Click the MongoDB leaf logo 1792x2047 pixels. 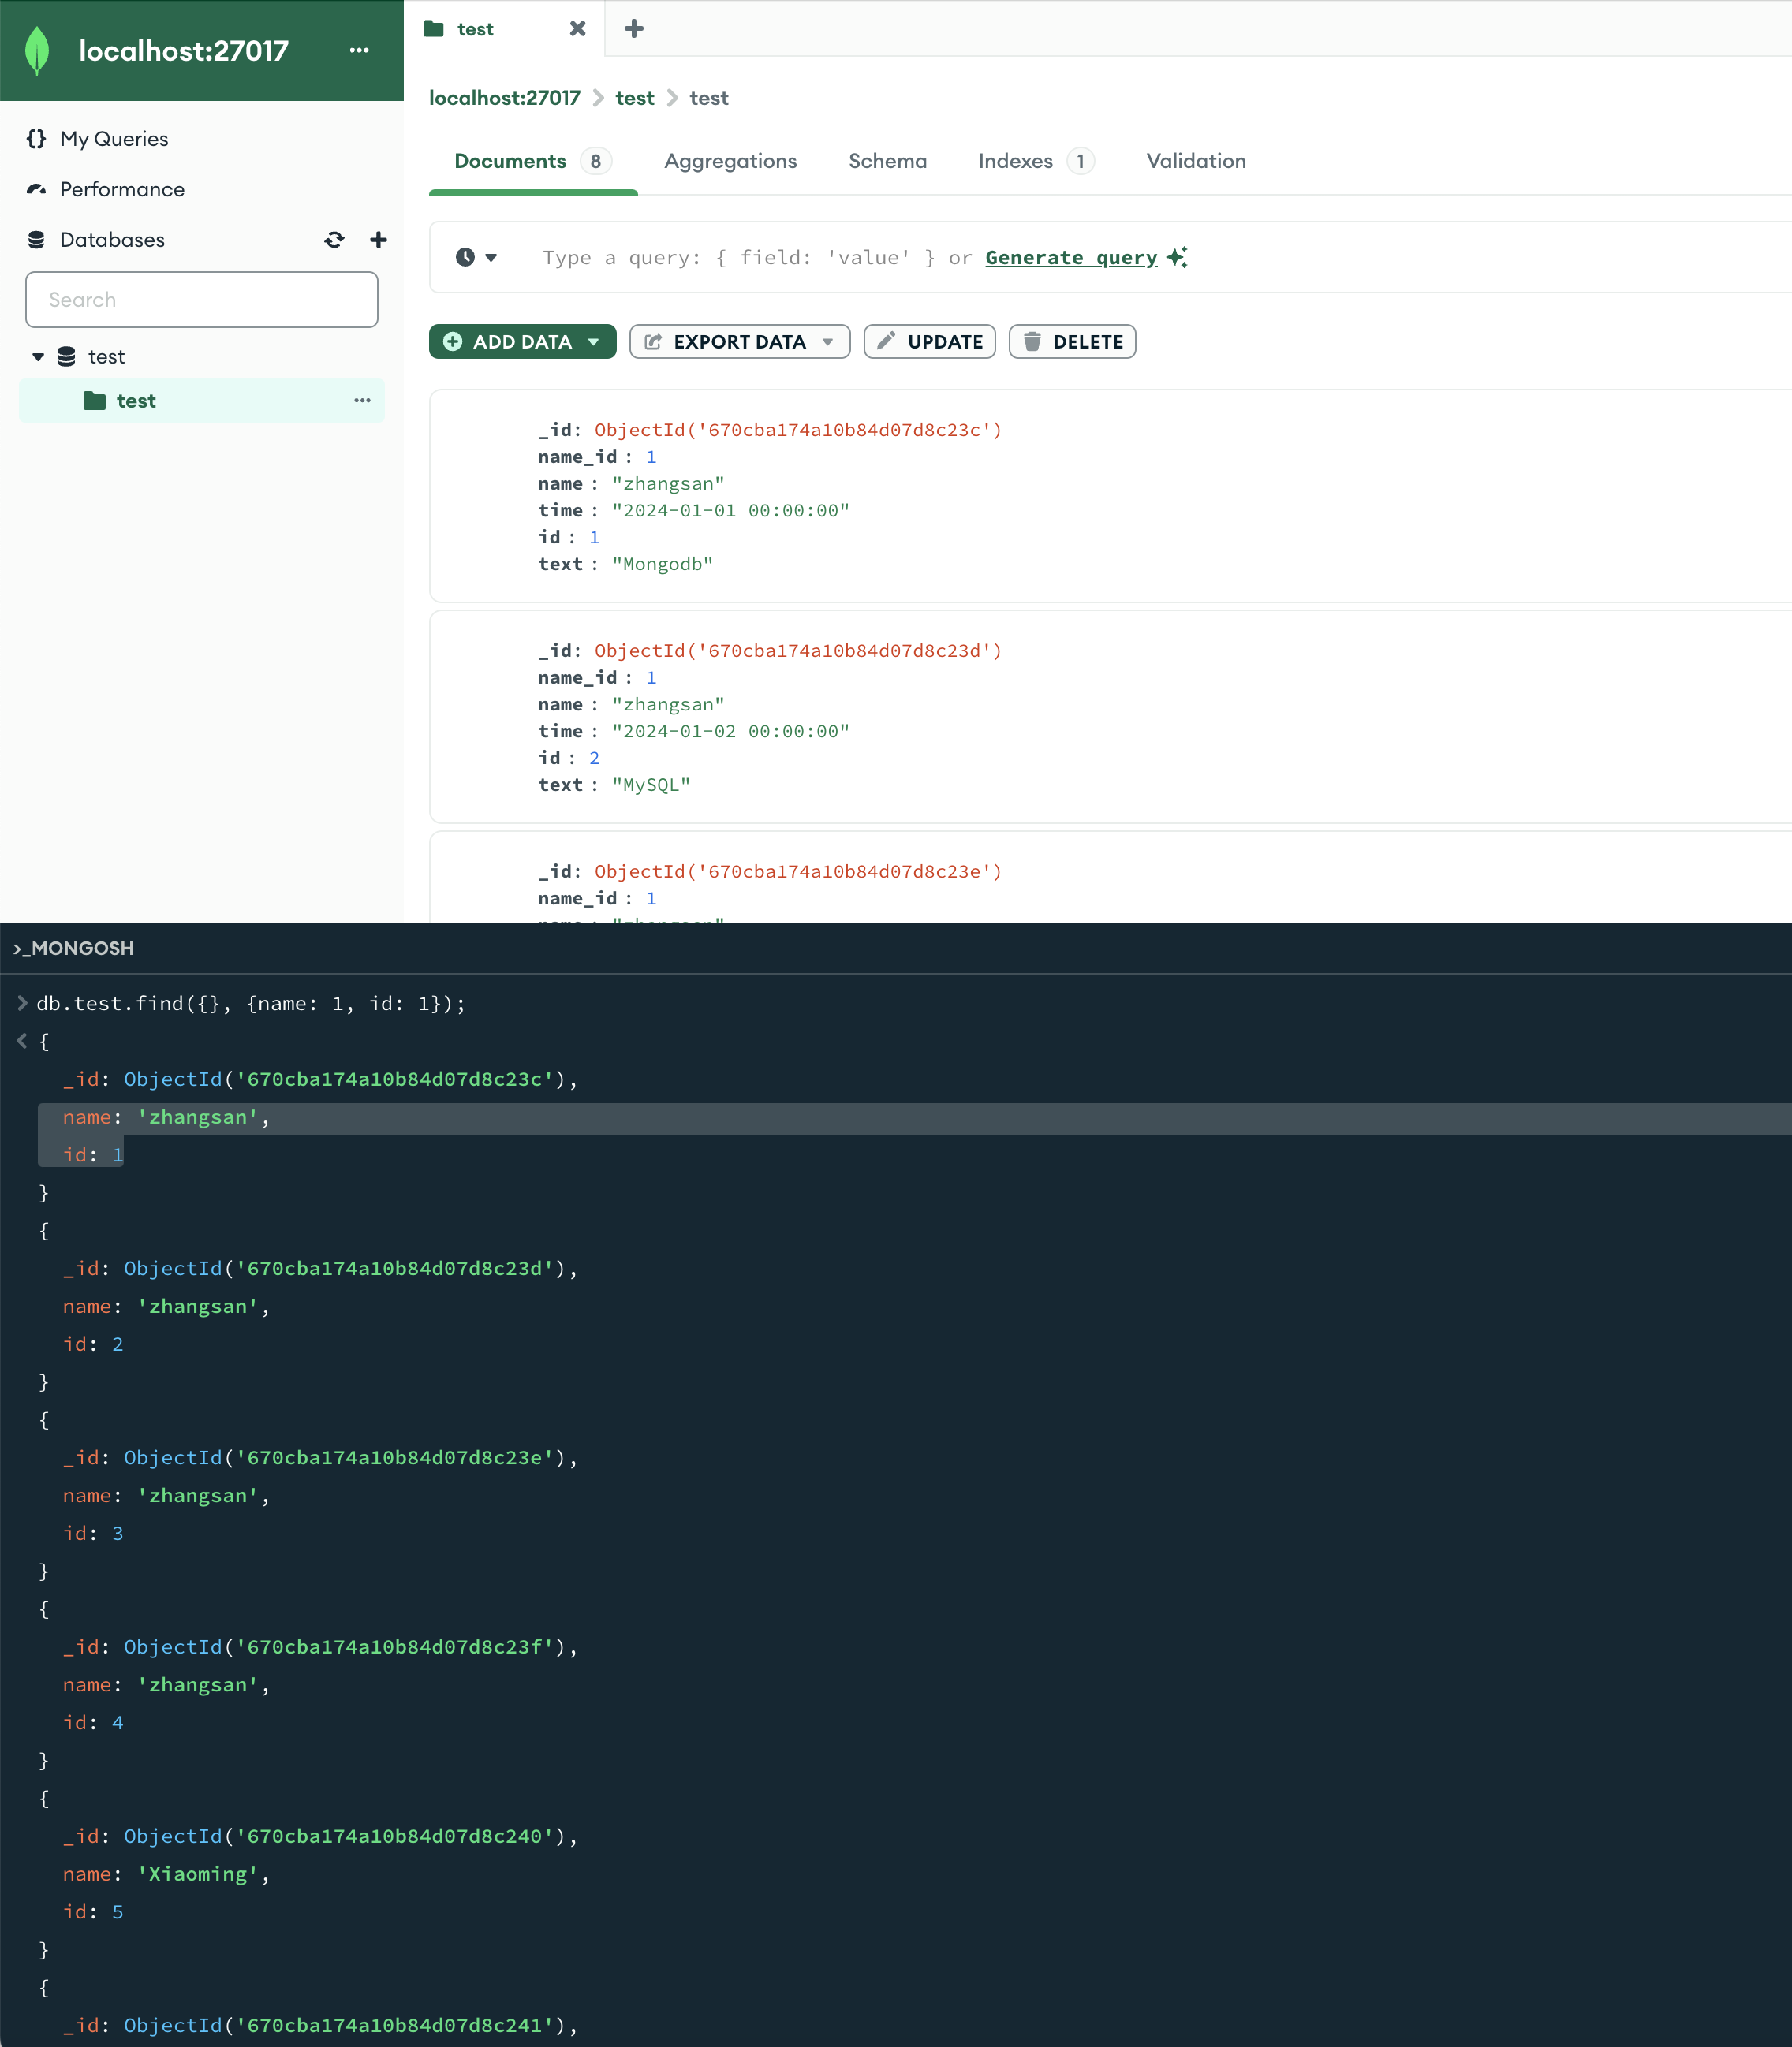coord(37,51)
